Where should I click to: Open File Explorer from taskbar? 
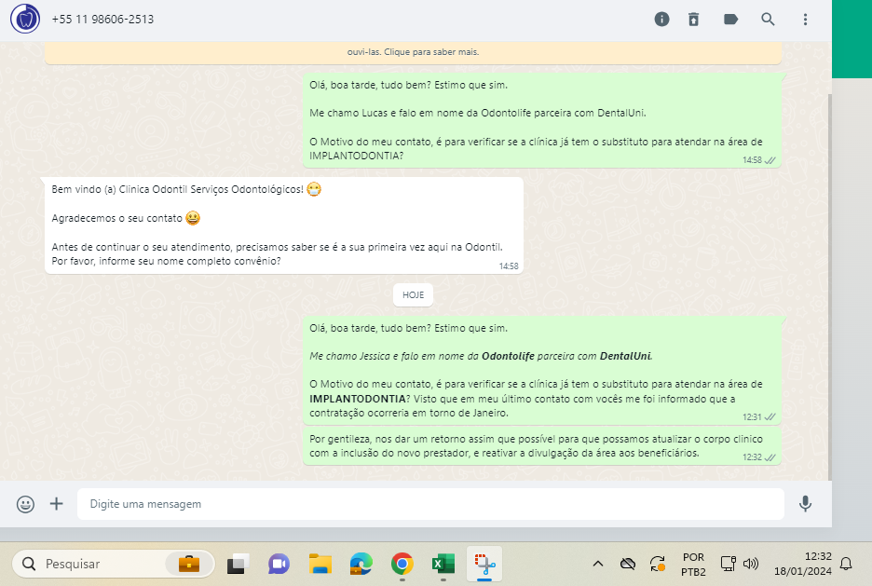point(320,565)
